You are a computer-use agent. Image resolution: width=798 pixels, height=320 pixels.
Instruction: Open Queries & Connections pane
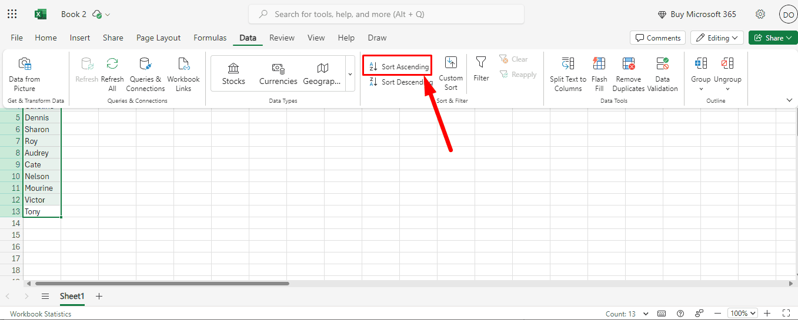(145, 75)
